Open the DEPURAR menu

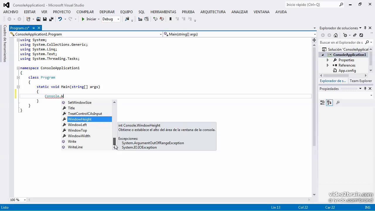click(107, 12)
